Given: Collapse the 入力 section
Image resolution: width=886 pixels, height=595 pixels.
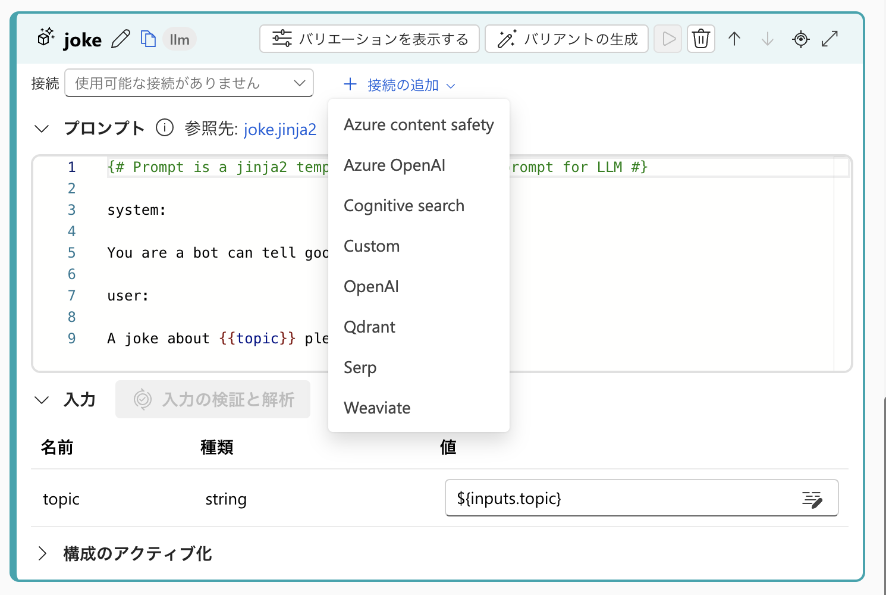Looking at the screenshot, I should 42,399.
